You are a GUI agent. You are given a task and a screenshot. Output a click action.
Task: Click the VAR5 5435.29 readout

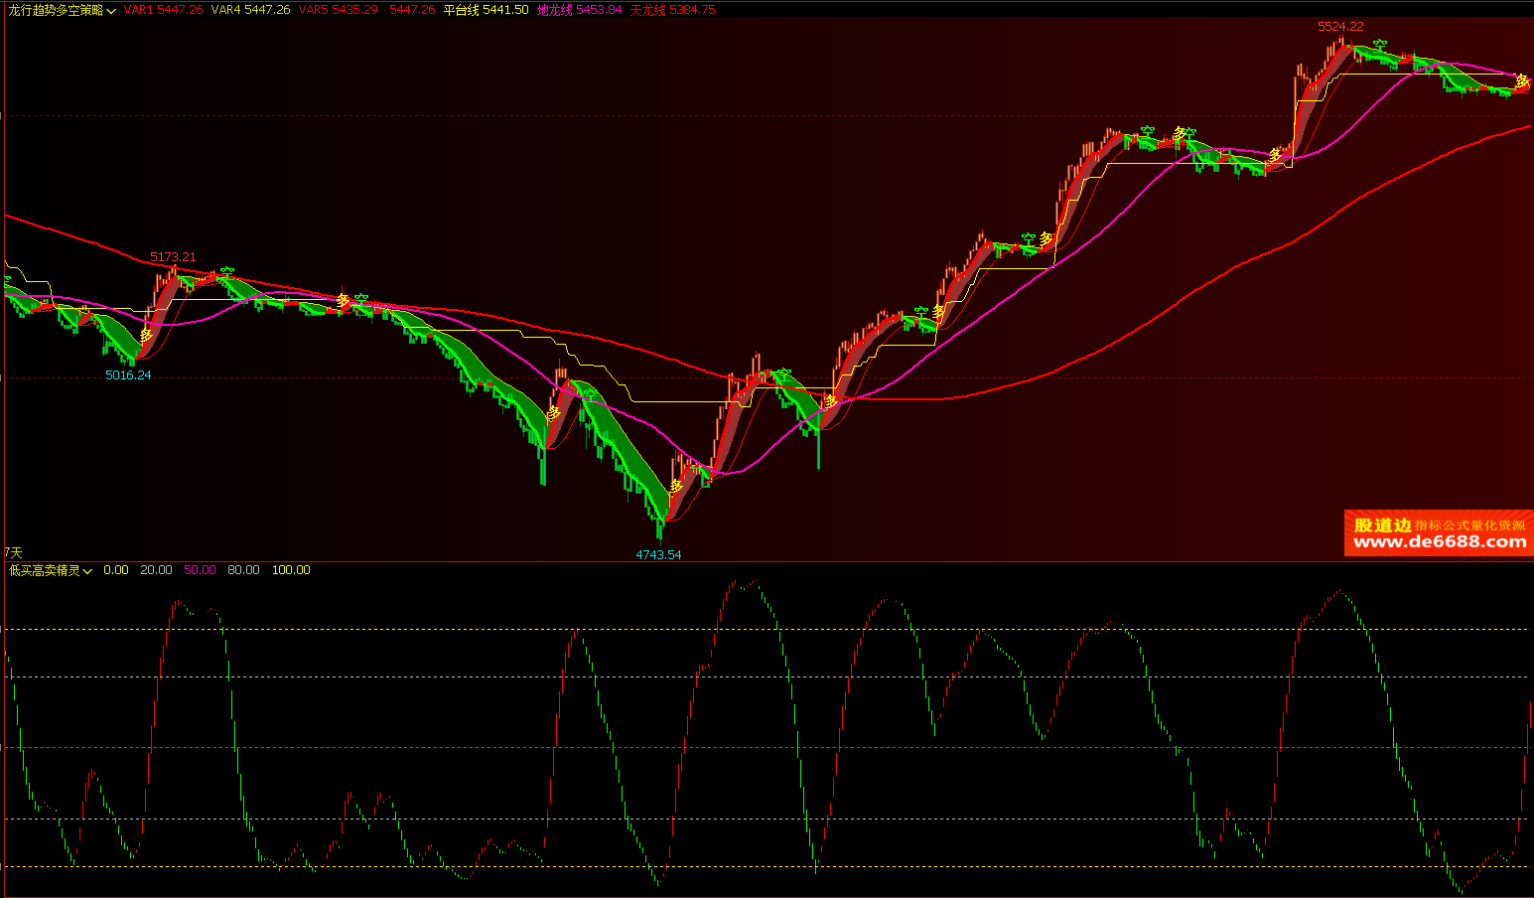point(338,10)
